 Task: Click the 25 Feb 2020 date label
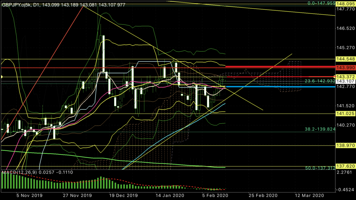[263, 195]
